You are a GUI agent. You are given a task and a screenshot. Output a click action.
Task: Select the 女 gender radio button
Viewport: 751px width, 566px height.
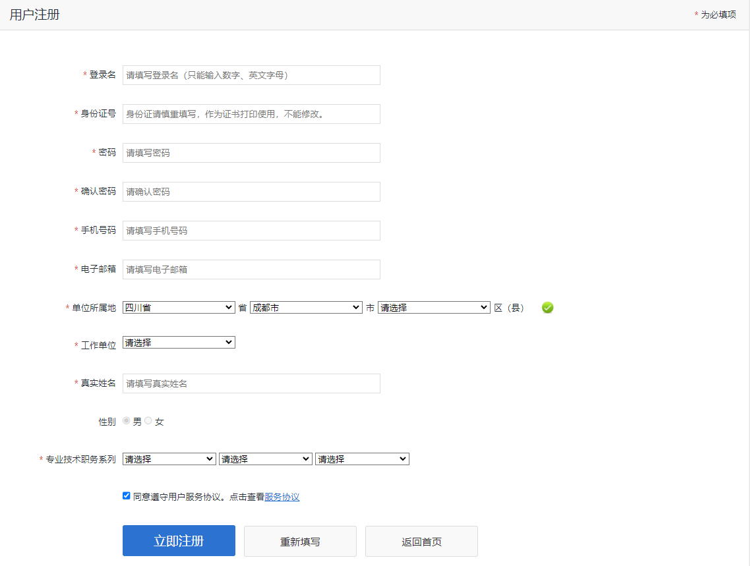148,421
